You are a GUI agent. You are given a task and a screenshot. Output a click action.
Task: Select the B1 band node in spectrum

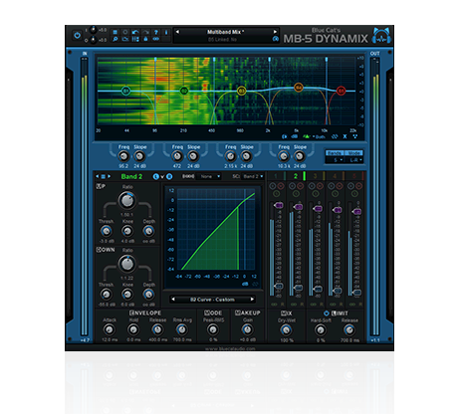tap(125, 91)
